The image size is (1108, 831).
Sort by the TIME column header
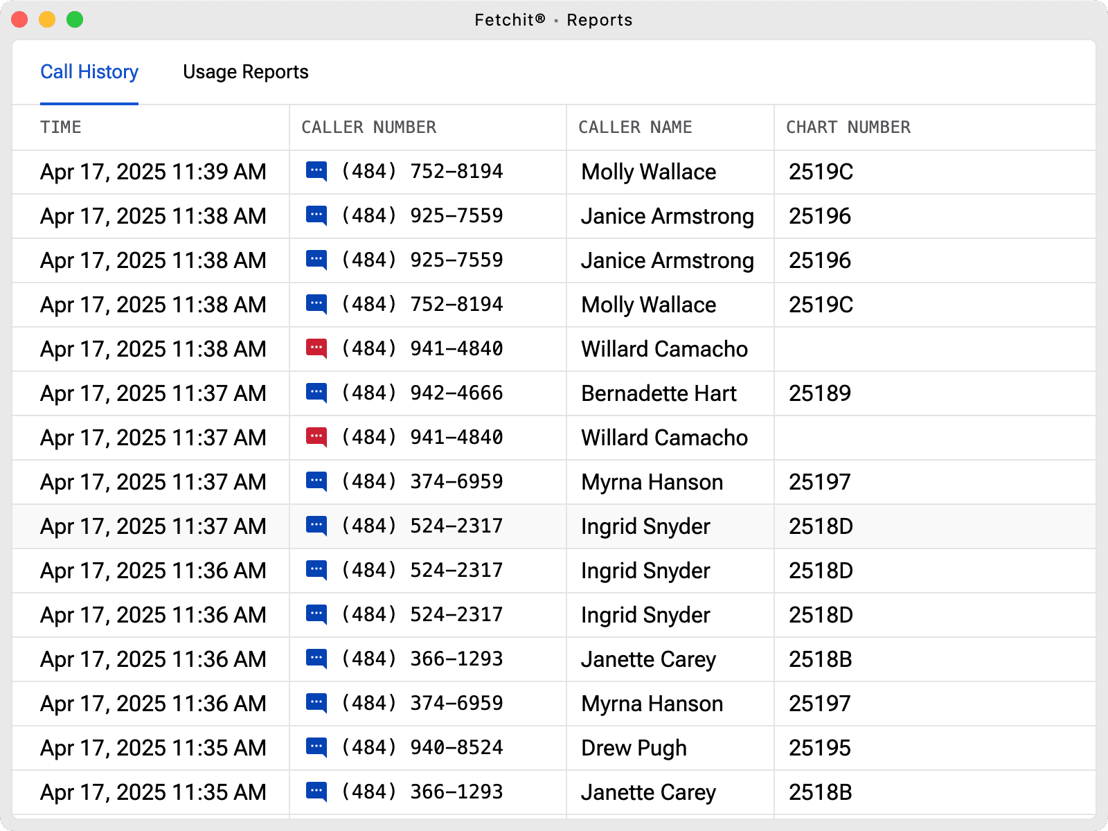pos(61,127)
